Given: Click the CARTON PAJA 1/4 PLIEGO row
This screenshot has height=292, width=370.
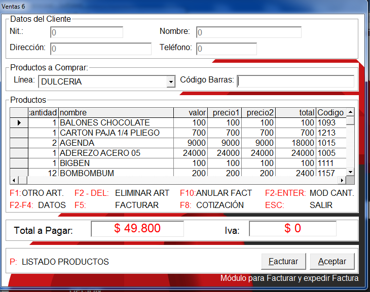Looking at the screenshot, I should coord(116,133).
